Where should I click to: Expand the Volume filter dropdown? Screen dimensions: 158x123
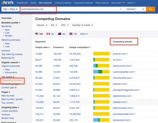(x=42, y=25)
